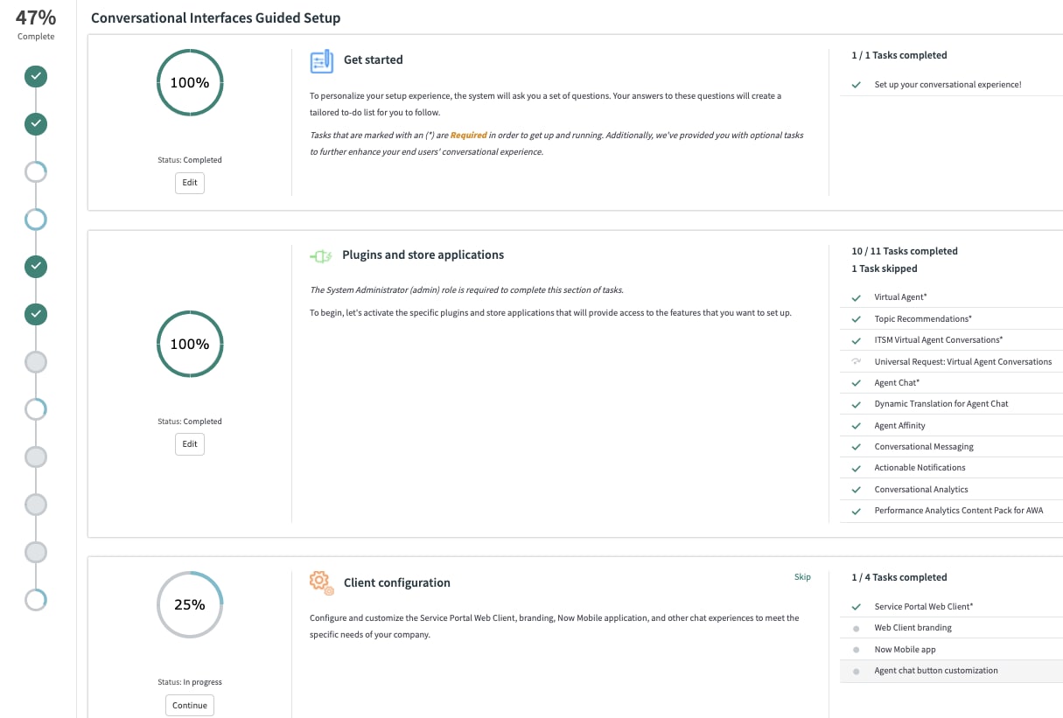
Task: Click the grey status dot beside Web Client branding
Action: tap(856, 628)
